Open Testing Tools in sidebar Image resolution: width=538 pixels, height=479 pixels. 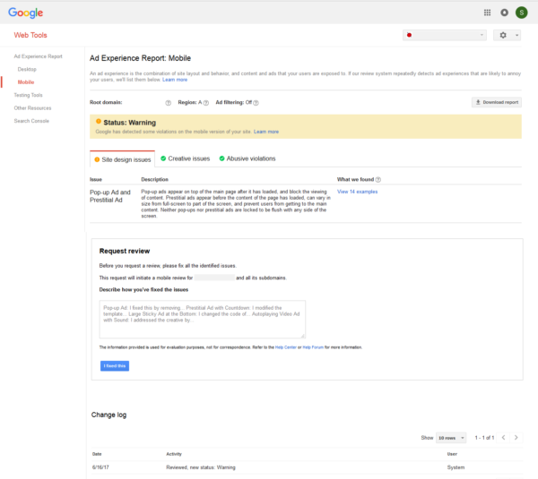(28, 95)
